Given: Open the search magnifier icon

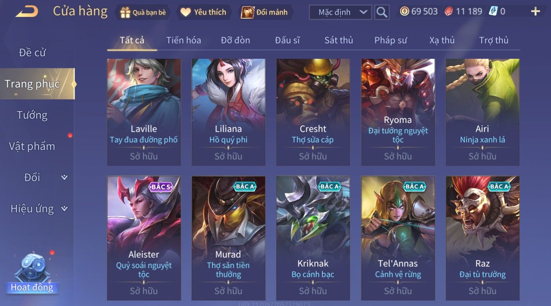Looking at the screenshot, I should click(382, 12).
